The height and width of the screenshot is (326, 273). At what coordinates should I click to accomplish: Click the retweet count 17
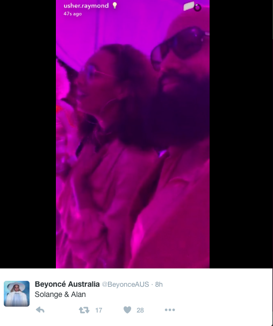coord(99,310)
